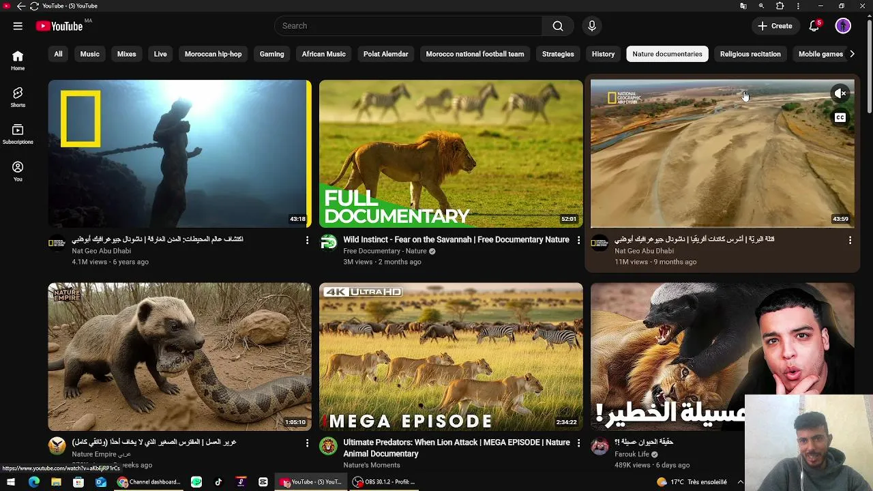Select Religious recitation chip

(x=750, y=54)
